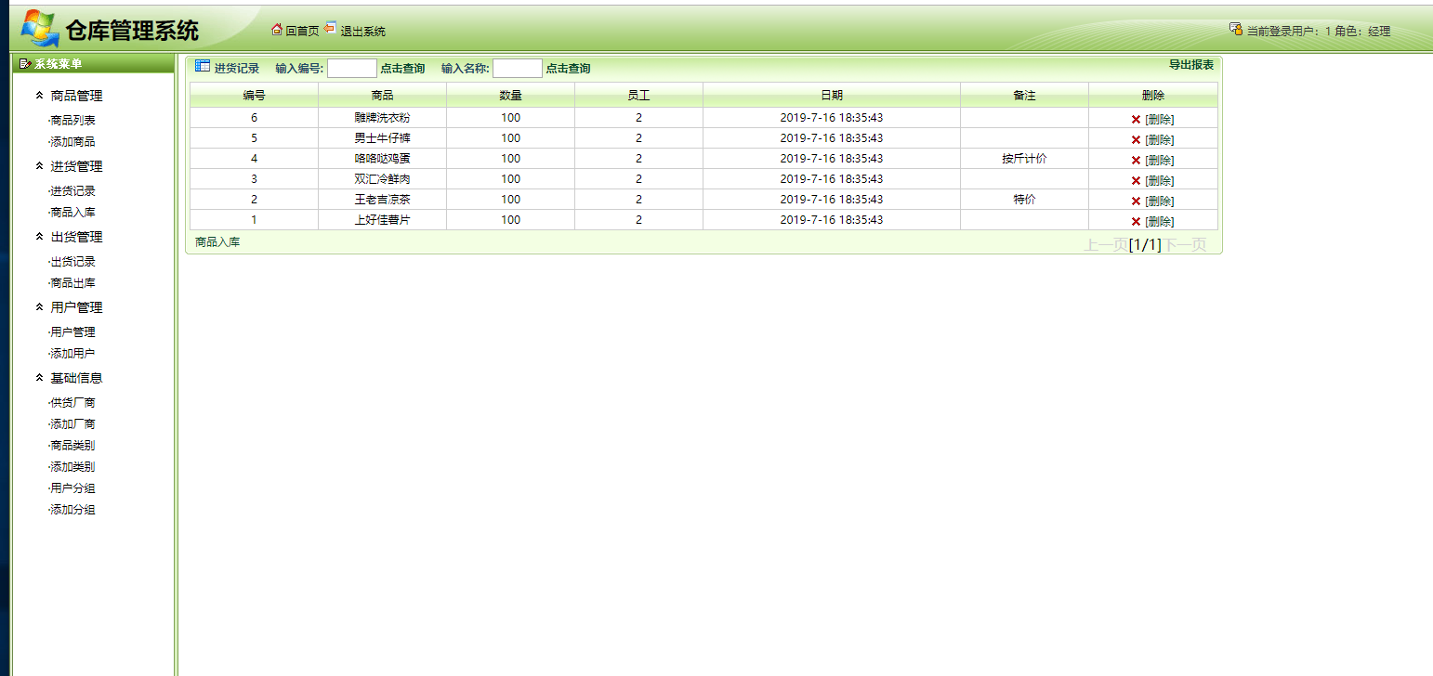The width and height of the screenshot is (1433, 676).
Task: Open 进货记录 in the sidebar menu
Action: click(72, 191)
